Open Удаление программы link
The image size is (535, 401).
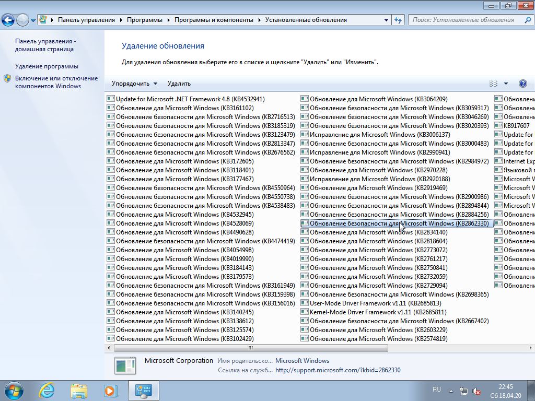(x=46, y=66)
